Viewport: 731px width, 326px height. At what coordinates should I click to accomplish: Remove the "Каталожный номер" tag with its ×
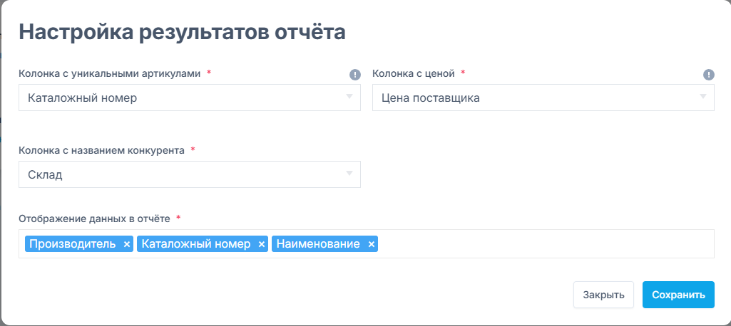pyautogui.click(x=262, y=244)
